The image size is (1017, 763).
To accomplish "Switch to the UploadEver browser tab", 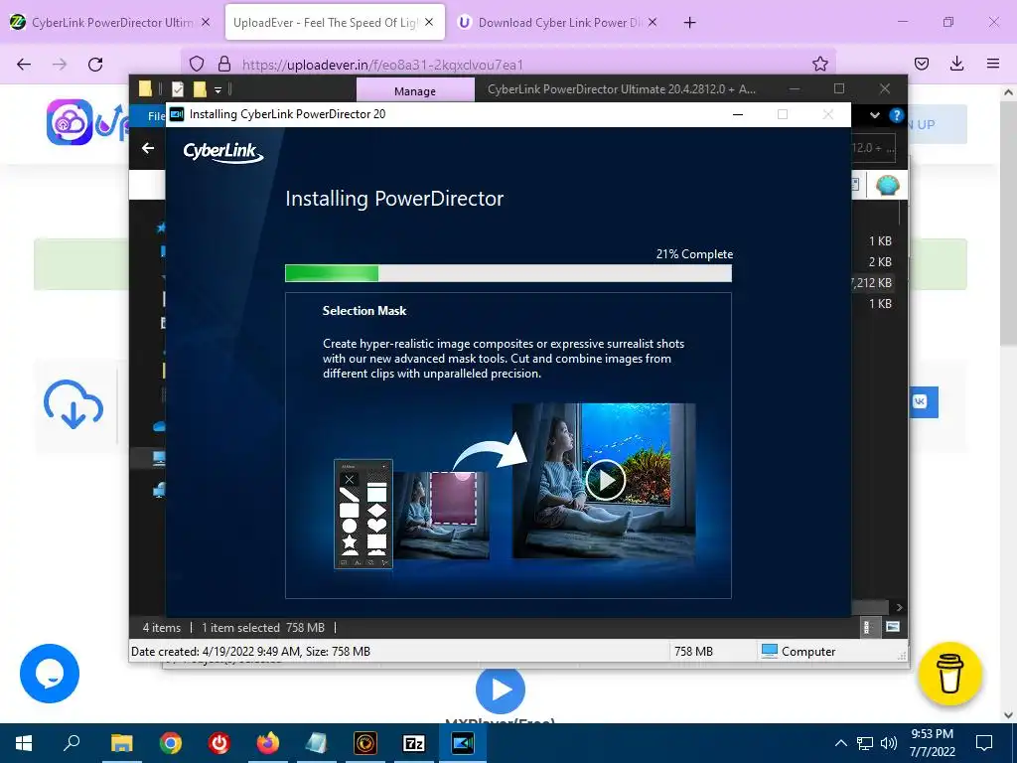I will pos(325,22).
